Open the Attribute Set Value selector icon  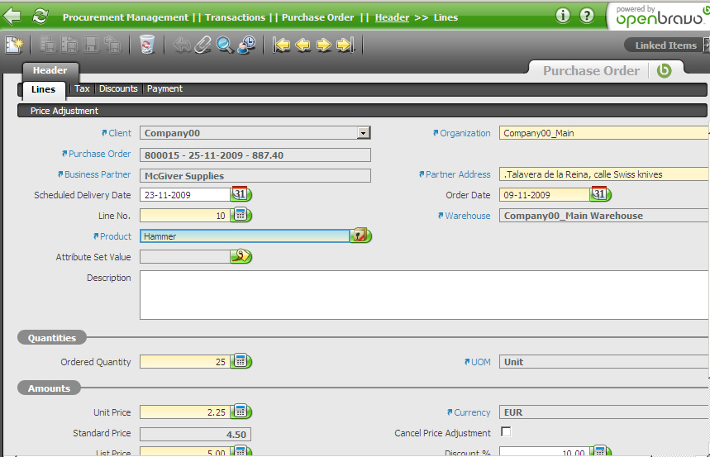click(x=241, y=256)
